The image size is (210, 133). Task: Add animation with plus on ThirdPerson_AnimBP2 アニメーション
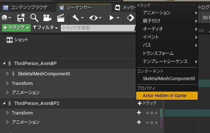point(139,122)
